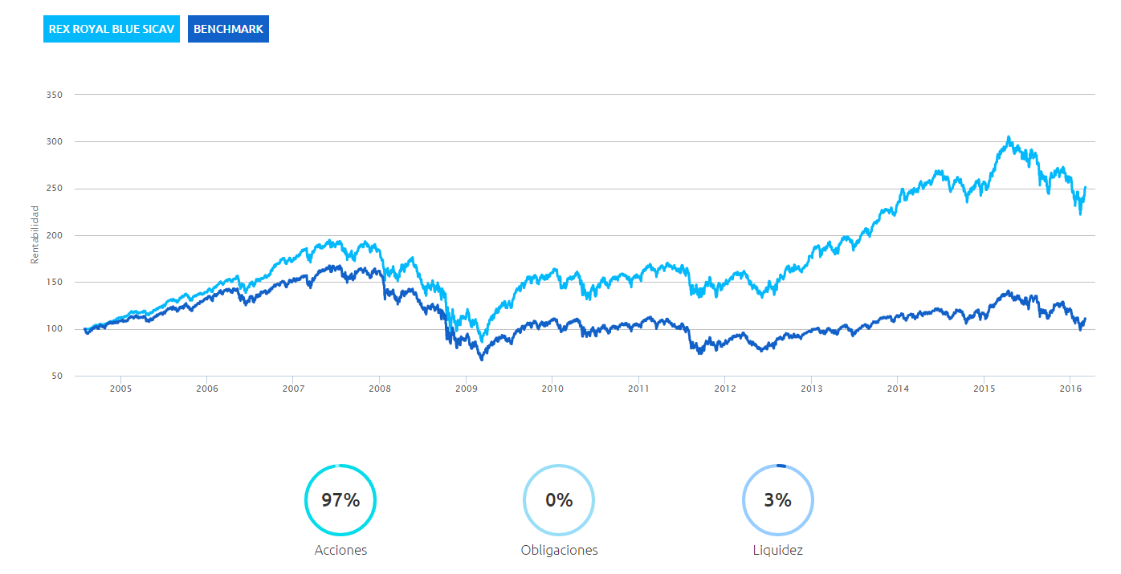This screenshot has width=1121, height=574.
Task: Click the 350 value on the y-axis
Action: point(55,95)
